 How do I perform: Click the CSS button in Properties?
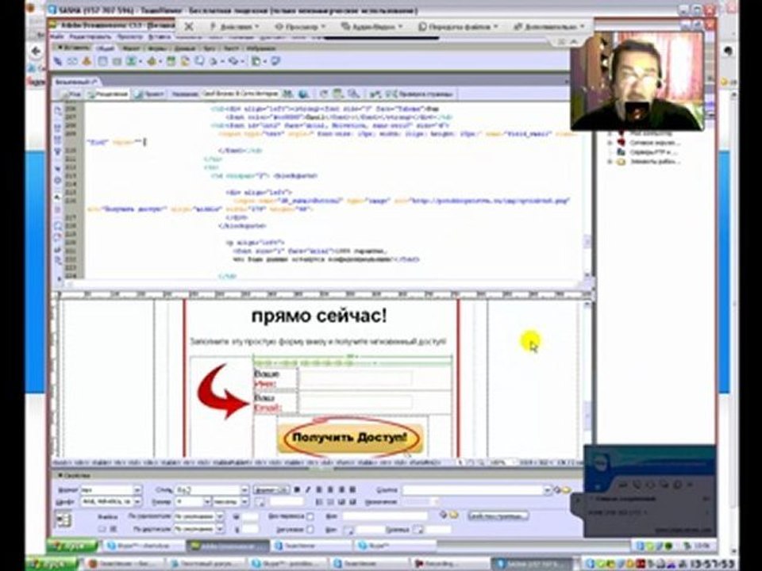[271, 490]
